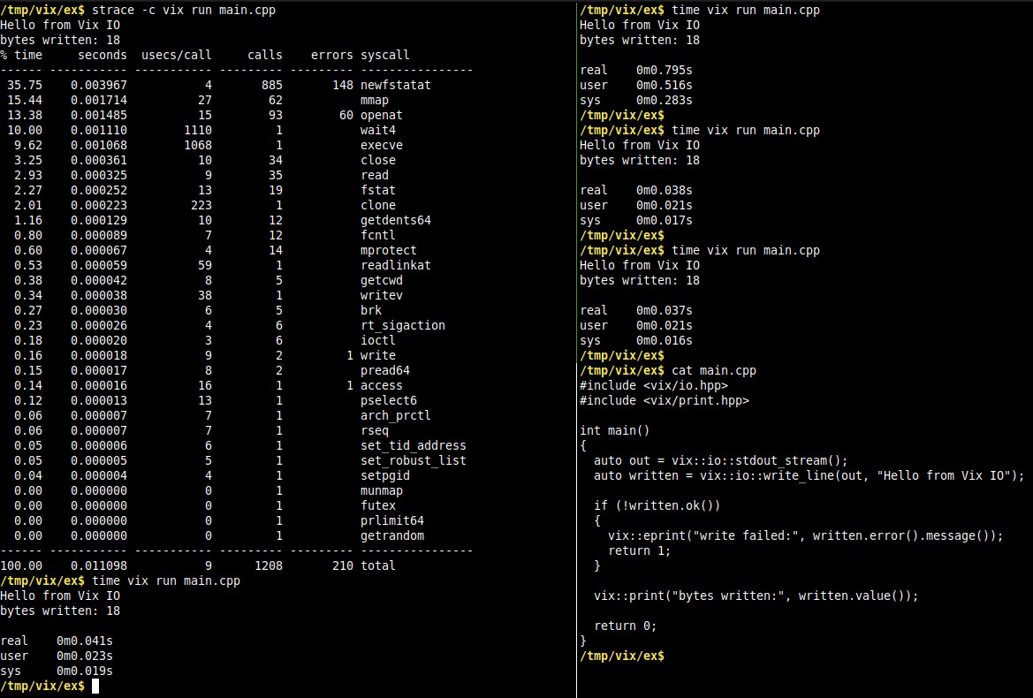Click the 'prlimit64' syscall name
Screen dimensions: 1033x698
(392, 521)
